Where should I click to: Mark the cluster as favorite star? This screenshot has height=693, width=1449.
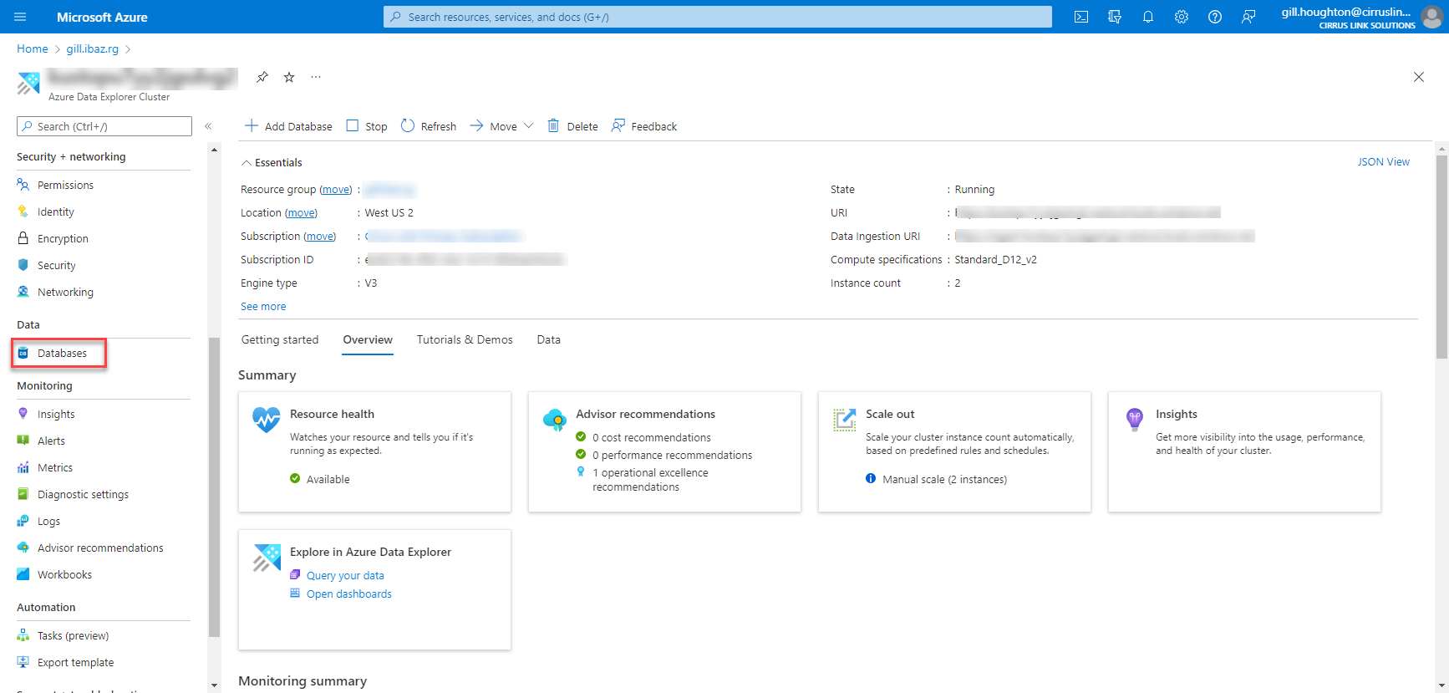click(x=289, y=77)
